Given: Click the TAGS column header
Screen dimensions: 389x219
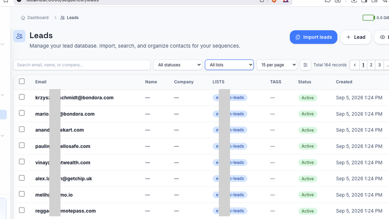Looking at the screenshot, I should tap(276, 82).
